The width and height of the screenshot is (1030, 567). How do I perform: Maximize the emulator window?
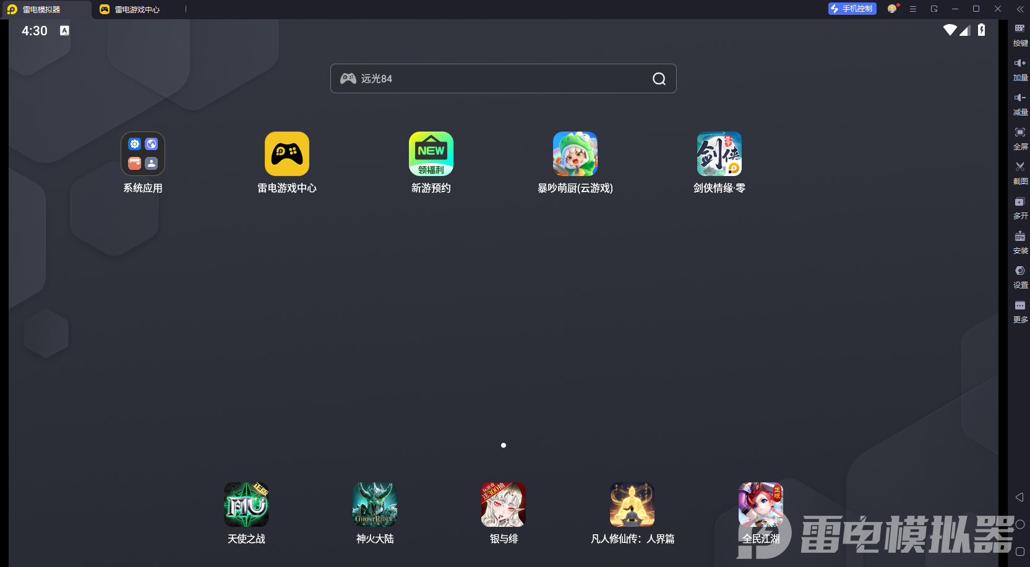[x=976, y=9]
